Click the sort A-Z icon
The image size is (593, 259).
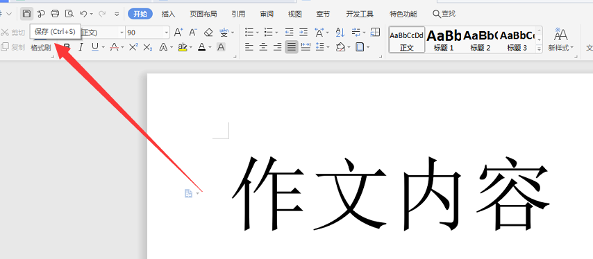coord(340,33)
